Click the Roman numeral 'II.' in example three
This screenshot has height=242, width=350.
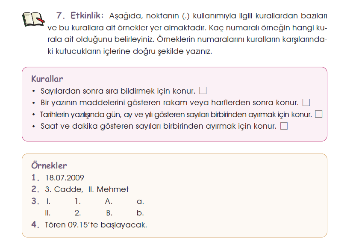tap(48, 213)
